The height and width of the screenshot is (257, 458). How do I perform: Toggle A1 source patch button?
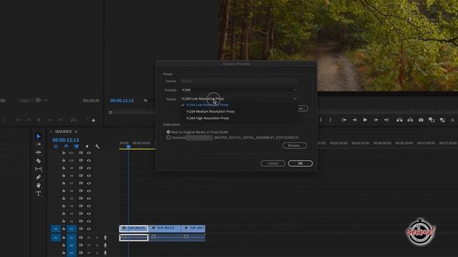pos(56,238)
